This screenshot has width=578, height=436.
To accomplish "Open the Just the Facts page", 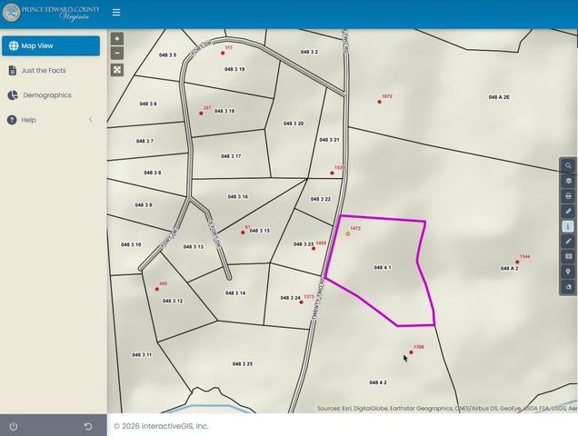I will [x=44, y=70].
